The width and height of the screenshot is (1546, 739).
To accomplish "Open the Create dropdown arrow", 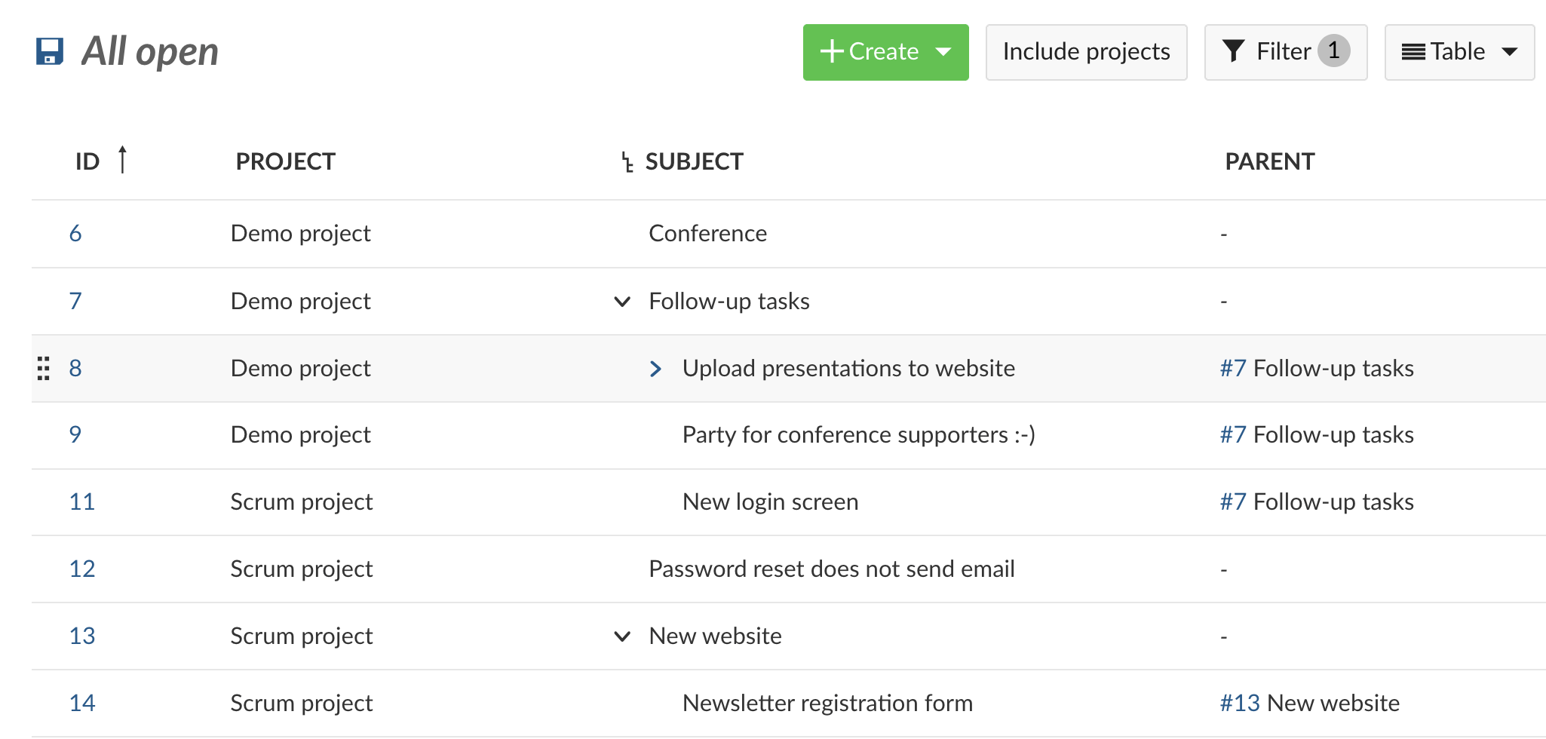I will (943, 51).
